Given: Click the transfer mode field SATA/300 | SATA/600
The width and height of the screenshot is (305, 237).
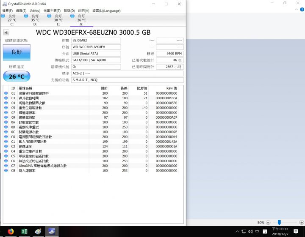Looking at the screenshot, I should click(96, 60).
